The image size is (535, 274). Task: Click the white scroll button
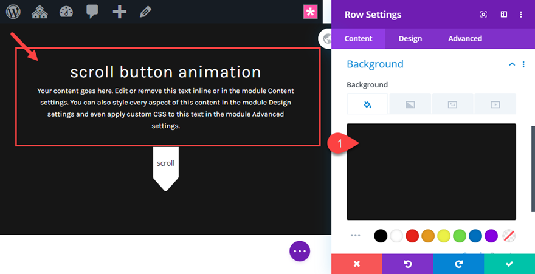[x=166, y=168]
